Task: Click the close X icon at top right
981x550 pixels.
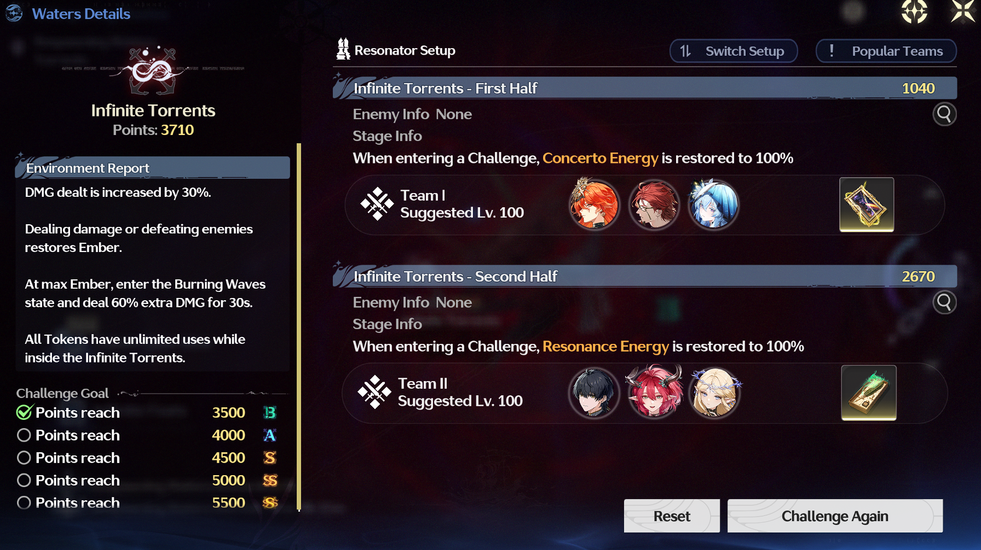Action: (x=963, y=11)
